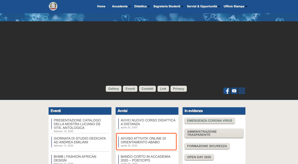Open the Open Day 2020 button
This screenshot has width=298, height=164.
(199, 157)
